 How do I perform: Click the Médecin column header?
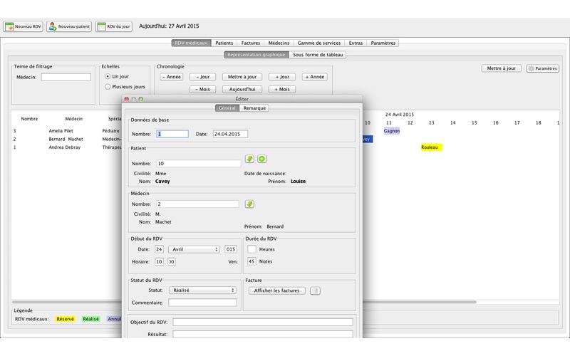tap(74, 119)
